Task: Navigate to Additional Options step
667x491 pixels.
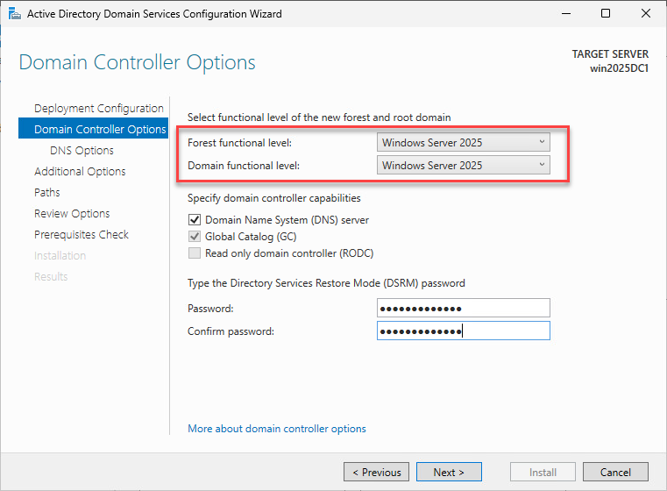Action: coord(80,172)
